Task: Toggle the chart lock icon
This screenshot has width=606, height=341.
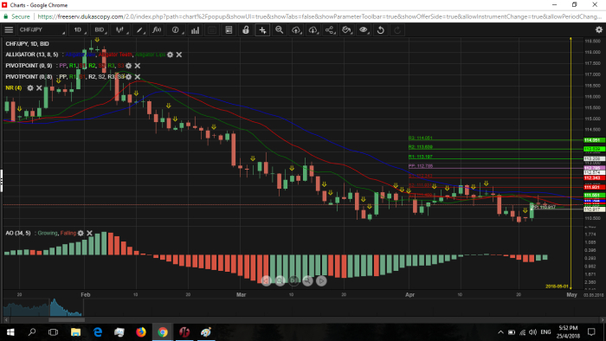Action: 245,29
